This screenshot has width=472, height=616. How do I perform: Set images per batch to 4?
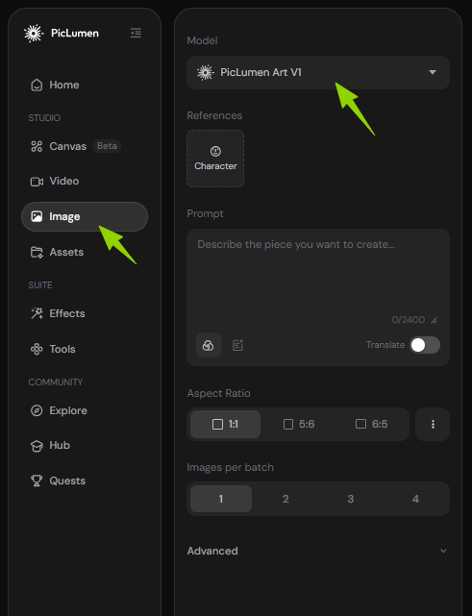point(415,499)
